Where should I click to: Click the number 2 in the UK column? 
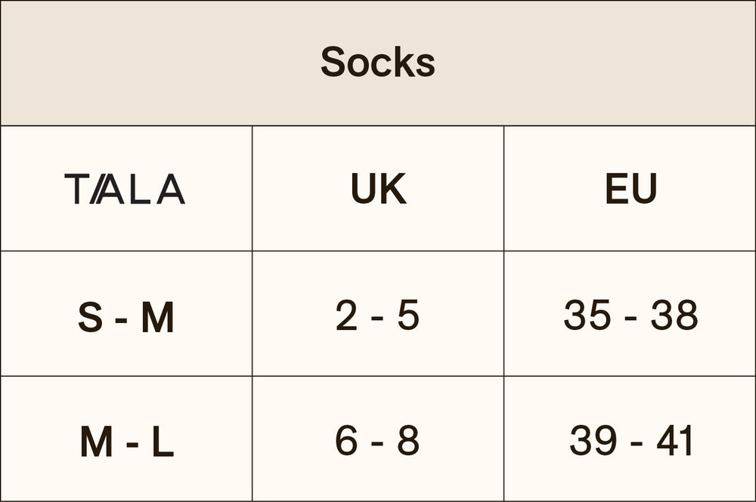[346, 316]
